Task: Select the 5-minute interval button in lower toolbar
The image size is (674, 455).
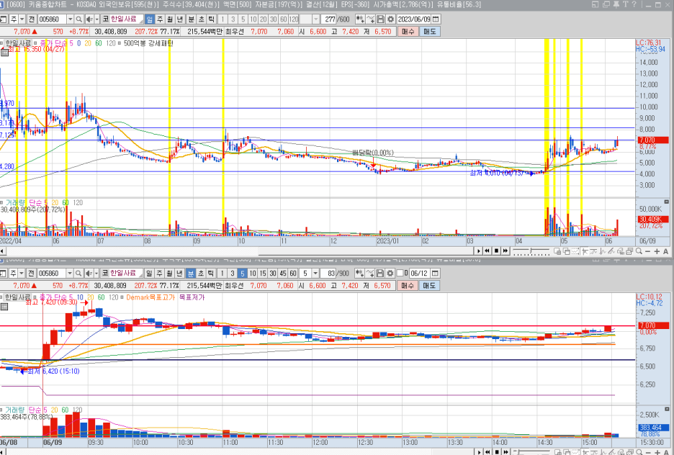Action: pyautogui.click(x=243, y=274)
